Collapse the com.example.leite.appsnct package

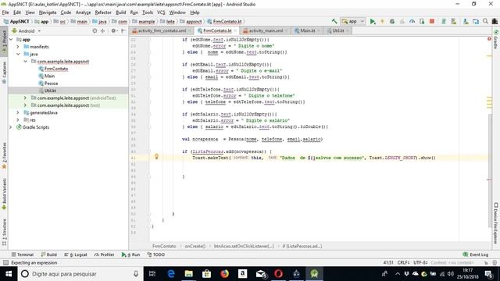[x=25, y=61]
